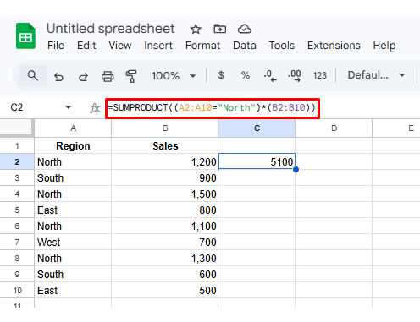Select column B header
The width and height of the screenshot is (420, 322).
pos(165,128)
